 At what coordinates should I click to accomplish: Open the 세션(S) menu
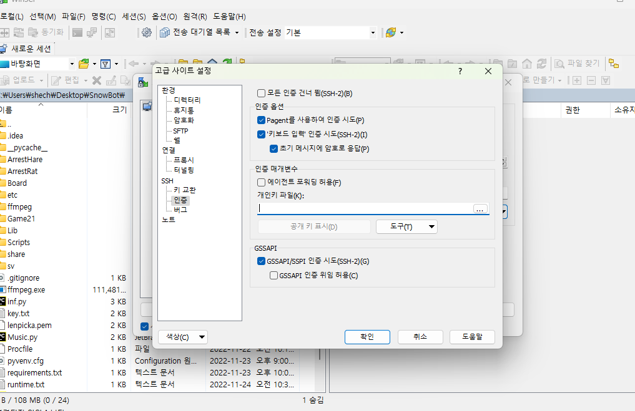click(x=134, y=17)
